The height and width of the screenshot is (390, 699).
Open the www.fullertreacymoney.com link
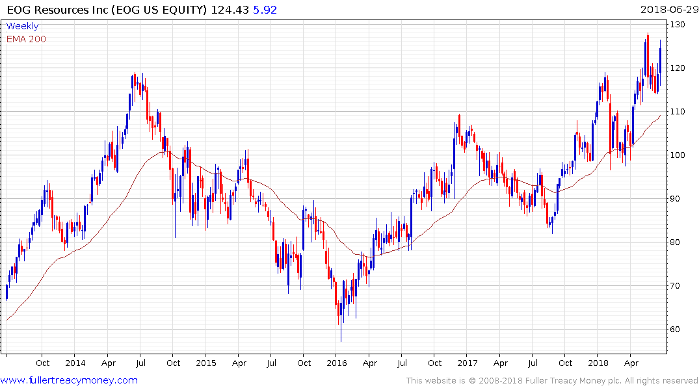click(x=69, y=380)
